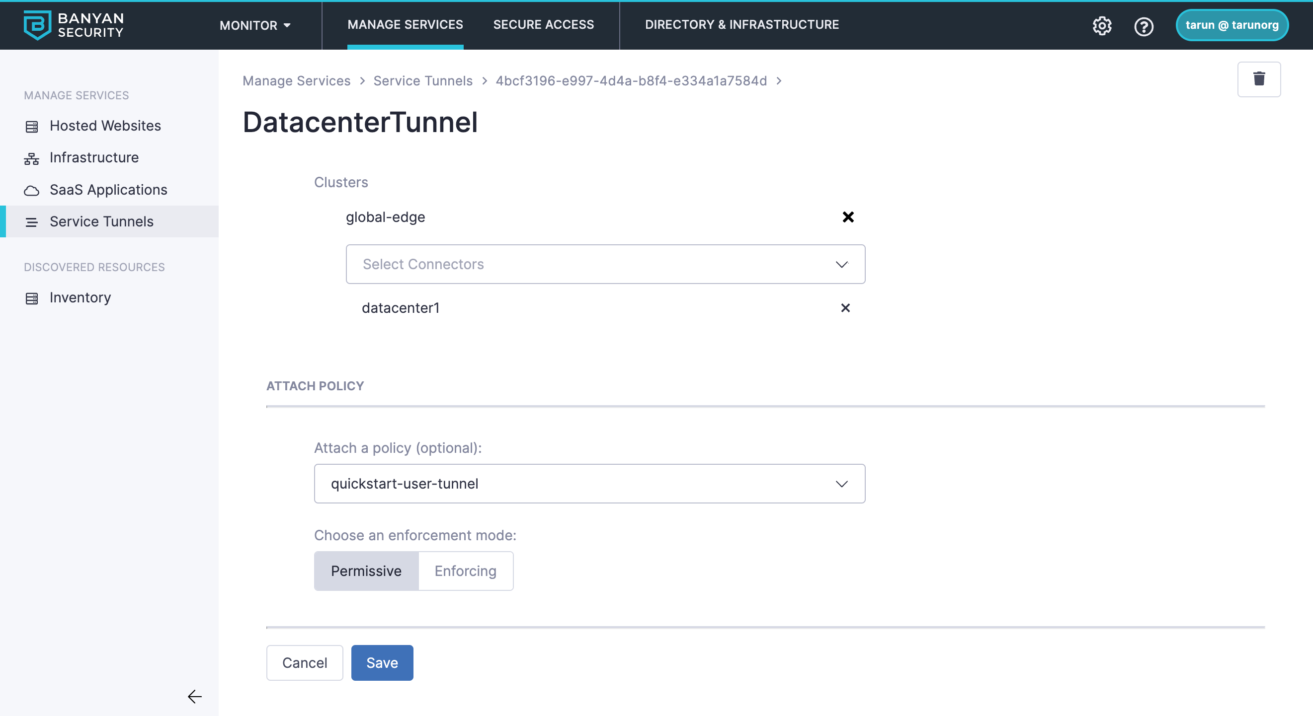This screenshot has height=716, width=1313.
Task: Click the Inventory sidebar icon
Action: (x=32, y=298)
